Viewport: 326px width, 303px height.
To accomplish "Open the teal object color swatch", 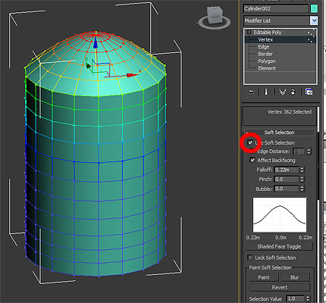I will click(314, 9).
